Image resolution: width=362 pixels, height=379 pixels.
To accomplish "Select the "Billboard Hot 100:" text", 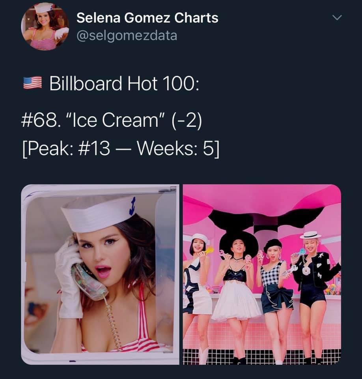I will 124,83.
